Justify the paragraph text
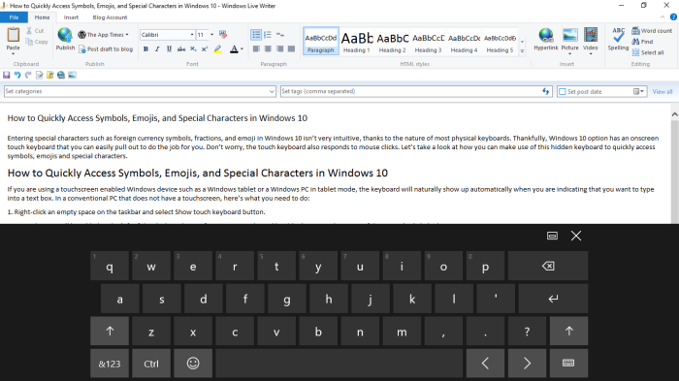This screenshot has height=381, width=679. [x=291, y=48]
